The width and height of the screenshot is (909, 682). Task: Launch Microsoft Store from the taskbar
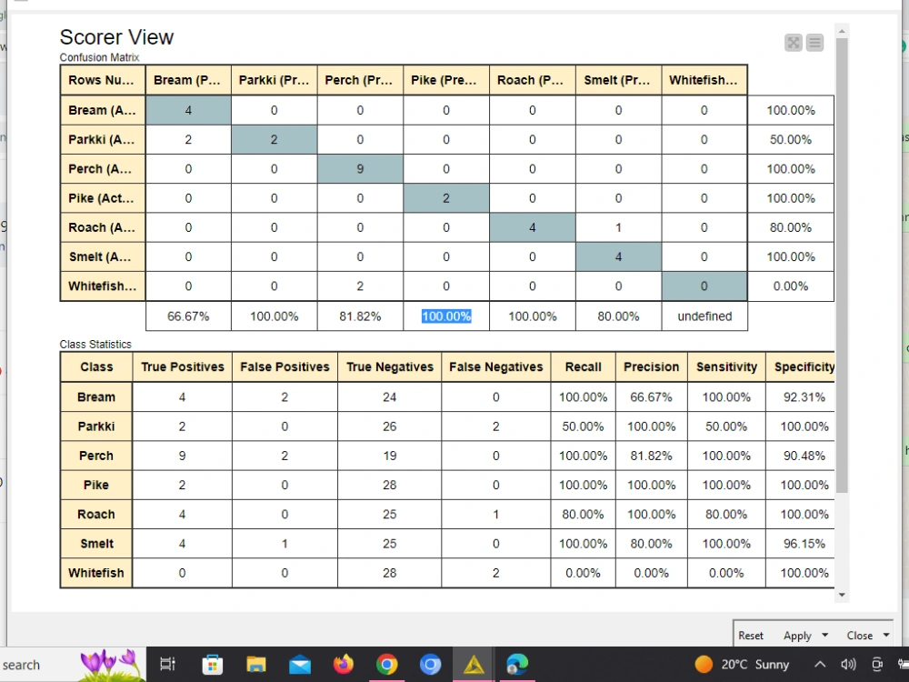tap(212, 664)
